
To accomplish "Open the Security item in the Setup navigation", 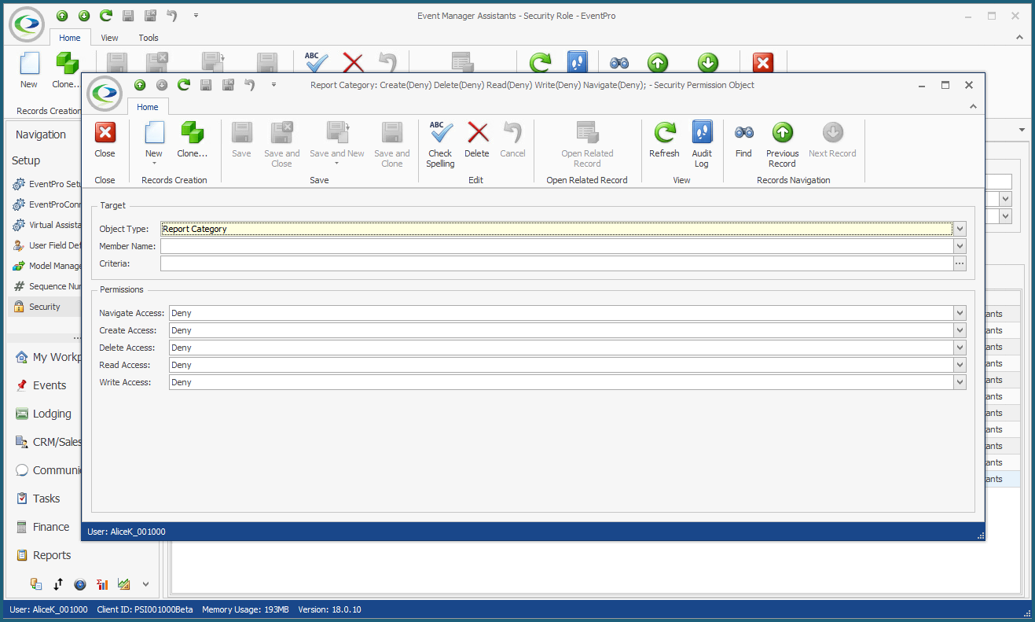I will pos(45,307).
